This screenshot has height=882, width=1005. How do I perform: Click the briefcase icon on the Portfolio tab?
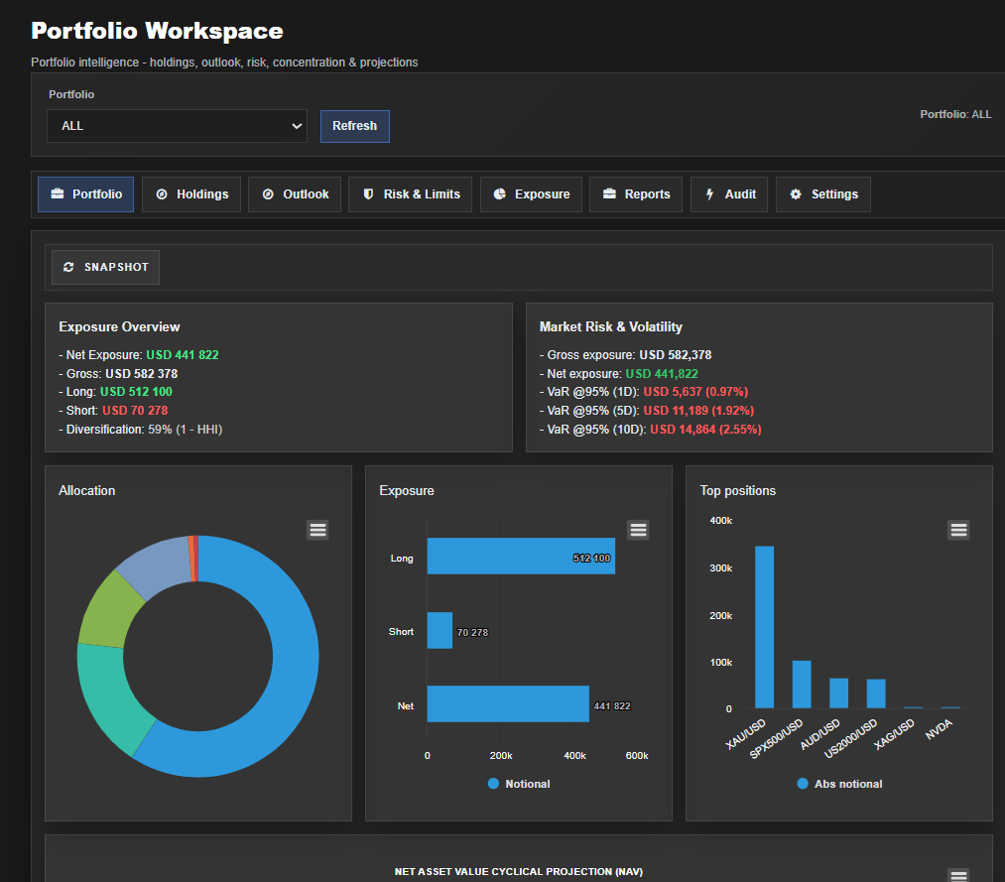coord(59,193)
